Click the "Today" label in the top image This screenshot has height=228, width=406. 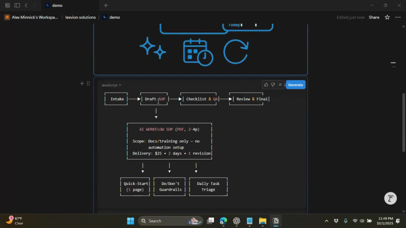pyautogui.click(x=234, y=25)
